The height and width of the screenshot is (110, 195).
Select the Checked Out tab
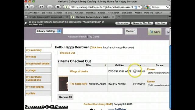(x=67, y=53)
